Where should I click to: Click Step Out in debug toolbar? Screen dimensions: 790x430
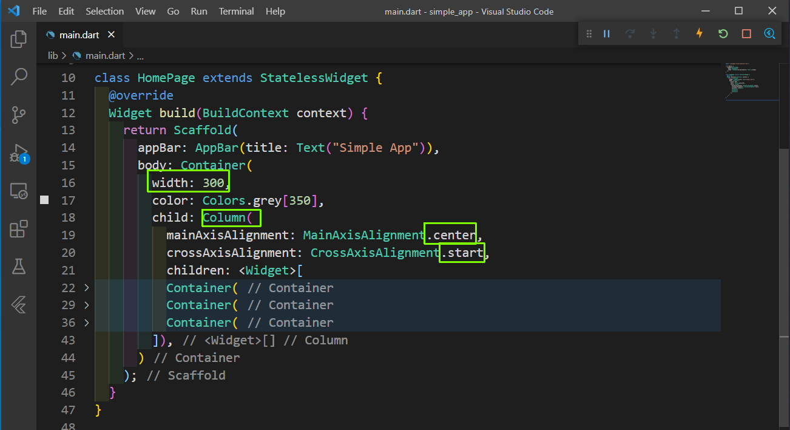676,34
